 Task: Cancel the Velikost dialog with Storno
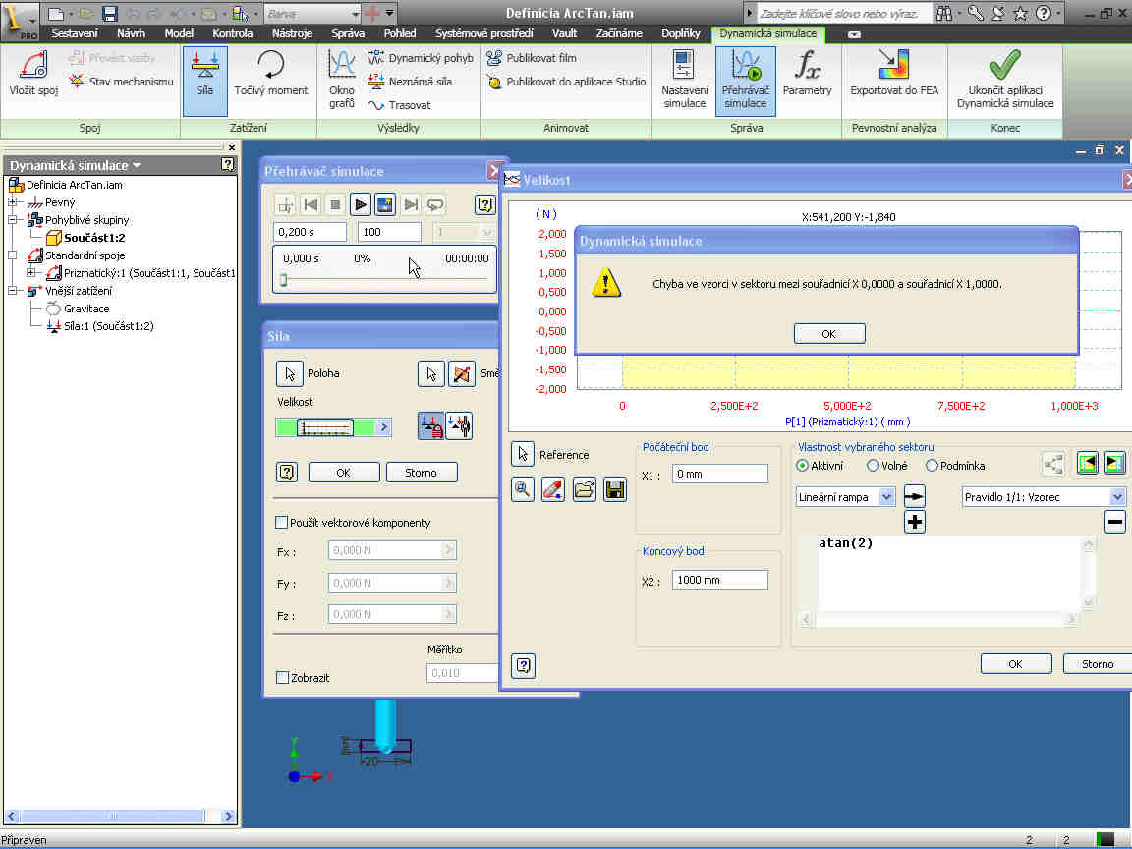[1098, 663]
